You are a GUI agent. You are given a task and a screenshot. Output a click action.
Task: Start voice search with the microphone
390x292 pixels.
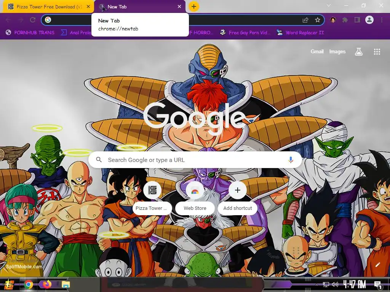click(291, 160)
